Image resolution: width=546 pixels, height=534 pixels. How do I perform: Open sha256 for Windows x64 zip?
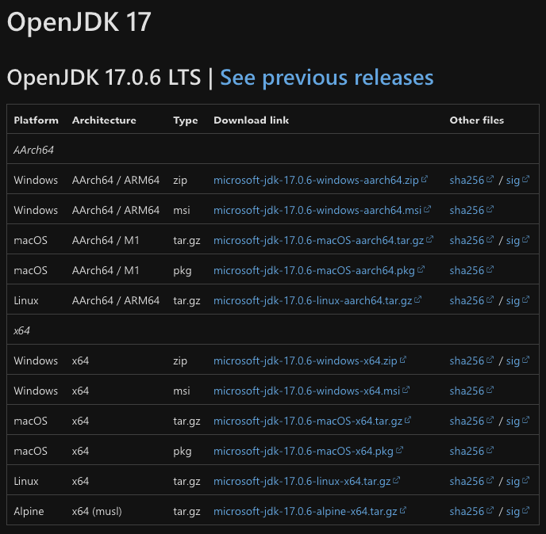click(x=471, y=360)
